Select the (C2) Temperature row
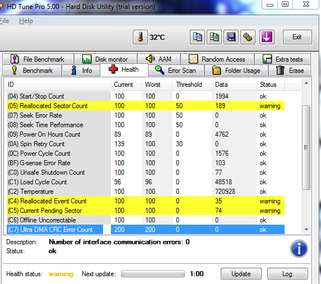Viewport: 321px width, 284px height. 146,192
